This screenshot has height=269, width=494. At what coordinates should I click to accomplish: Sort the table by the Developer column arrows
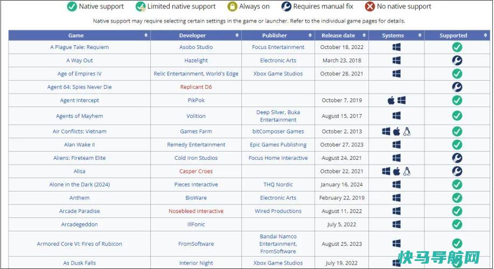coord(237,35)
